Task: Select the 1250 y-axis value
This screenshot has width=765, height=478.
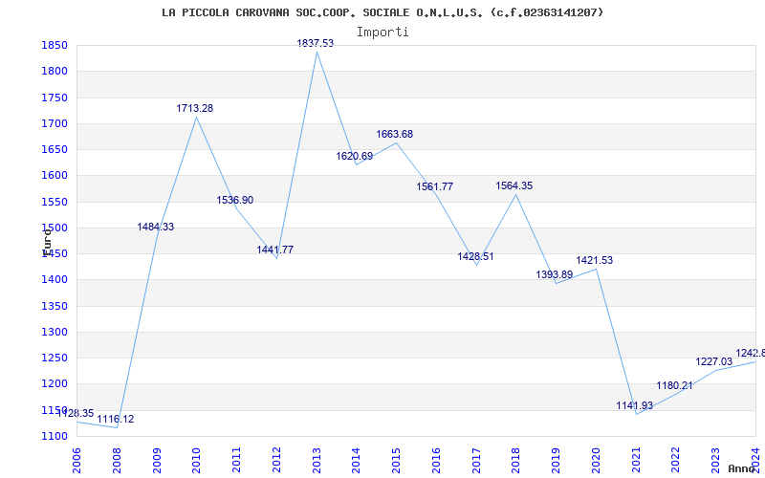Action: [55, 358]
